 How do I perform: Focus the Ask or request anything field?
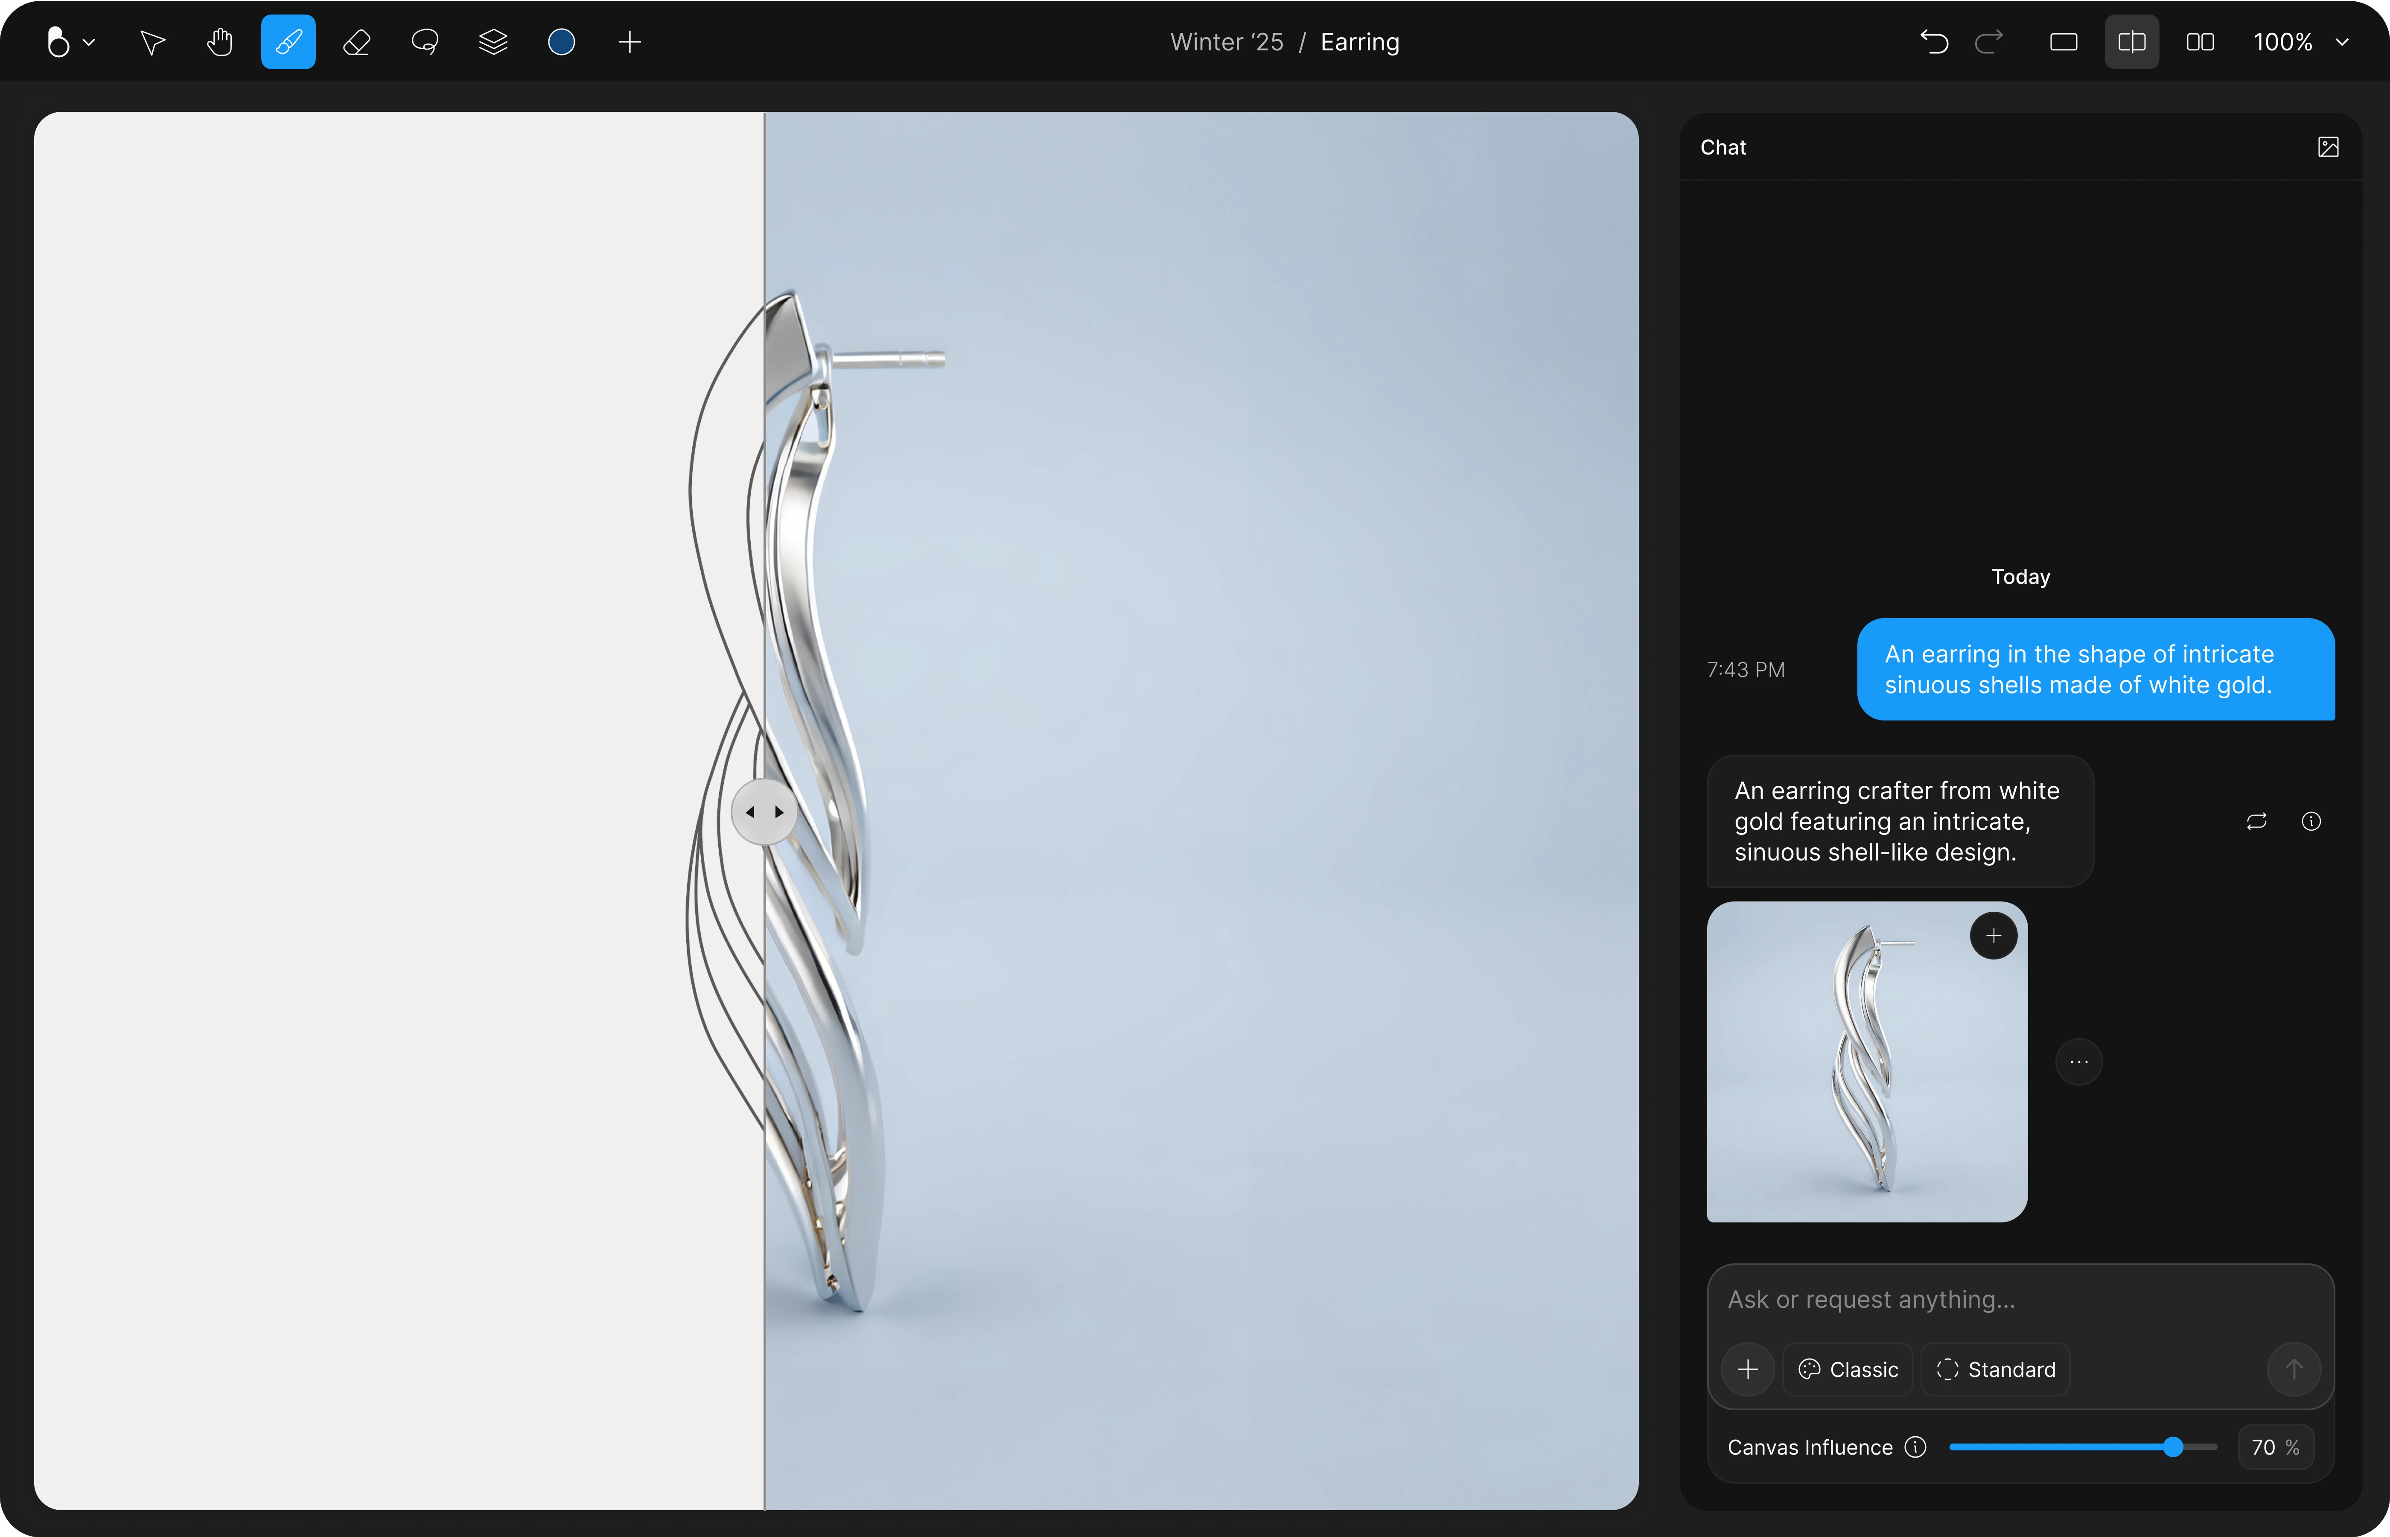point(2020,1299)
